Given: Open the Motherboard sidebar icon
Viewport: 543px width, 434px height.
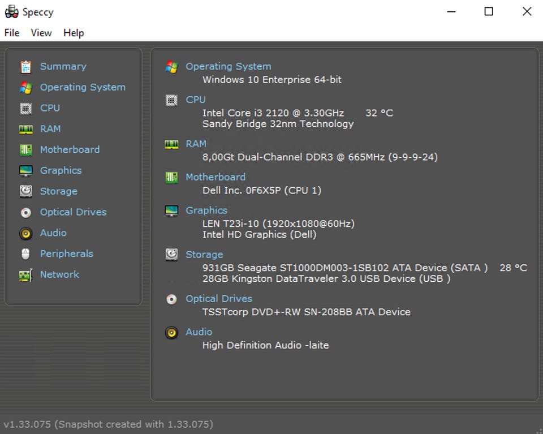Looking at the screenshot, I should coord(25,150).
